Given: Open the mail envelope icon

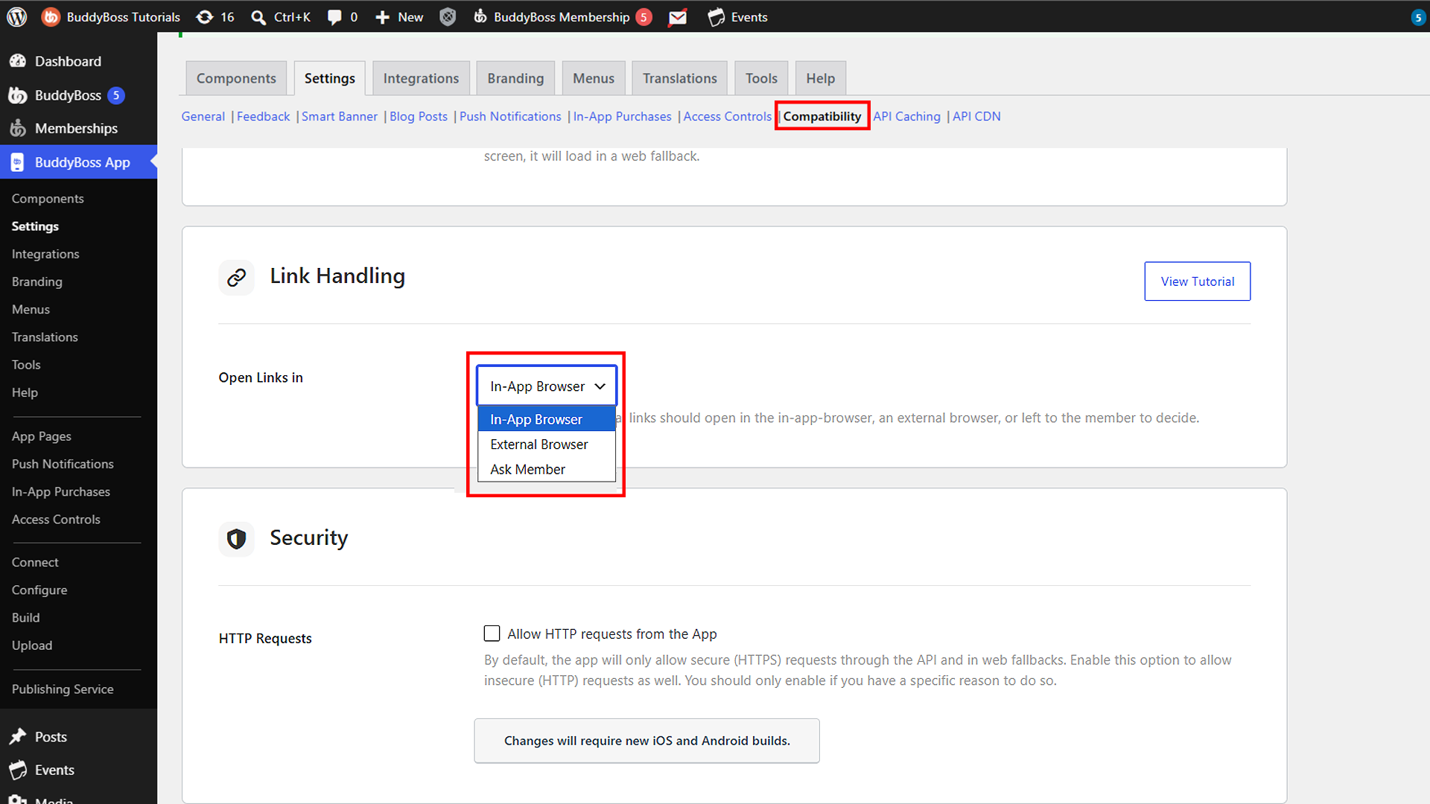Looking at the screenshot, I should tap(678, 17).
